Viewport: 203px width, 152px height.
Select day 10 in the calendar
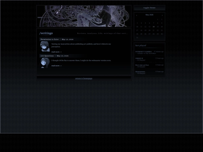pyautogui.click(x=137, y=27)
